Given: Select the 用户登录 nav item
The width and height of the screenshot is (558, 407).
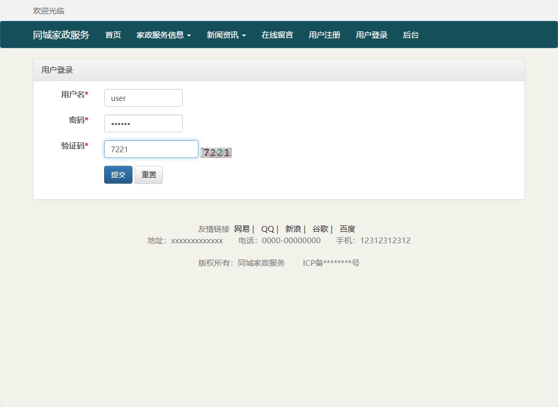Looking at the screenshot, I should point(371,35).
